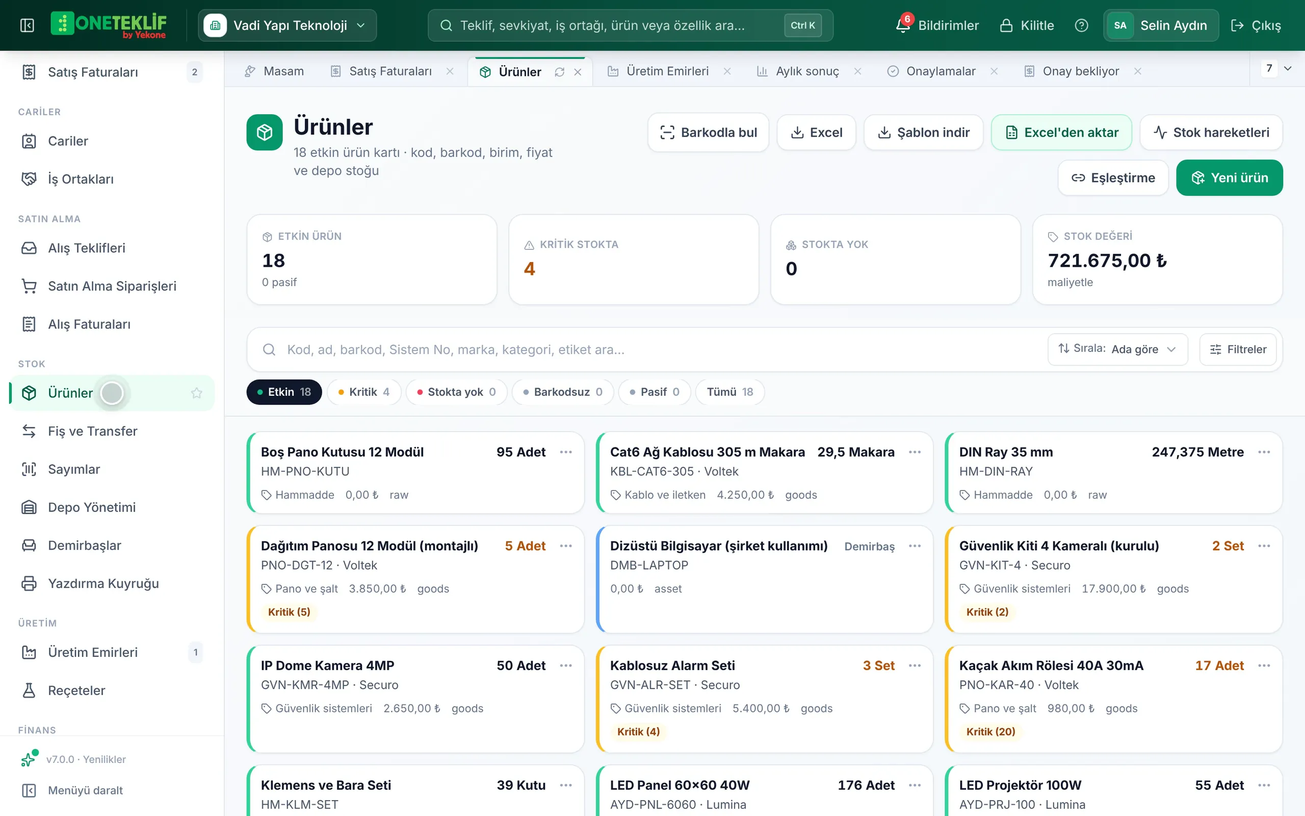Screen dimensions: 1305x816
Task: Refresh the Ürünler tab via reload icon
Action: point(559,72)
